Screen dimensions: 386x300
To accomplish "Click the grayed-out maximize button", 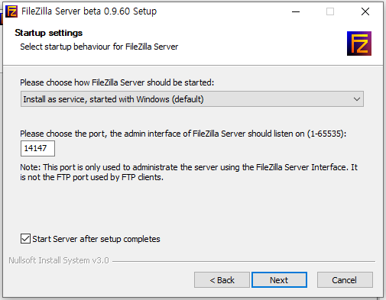I will pos(330,11).
